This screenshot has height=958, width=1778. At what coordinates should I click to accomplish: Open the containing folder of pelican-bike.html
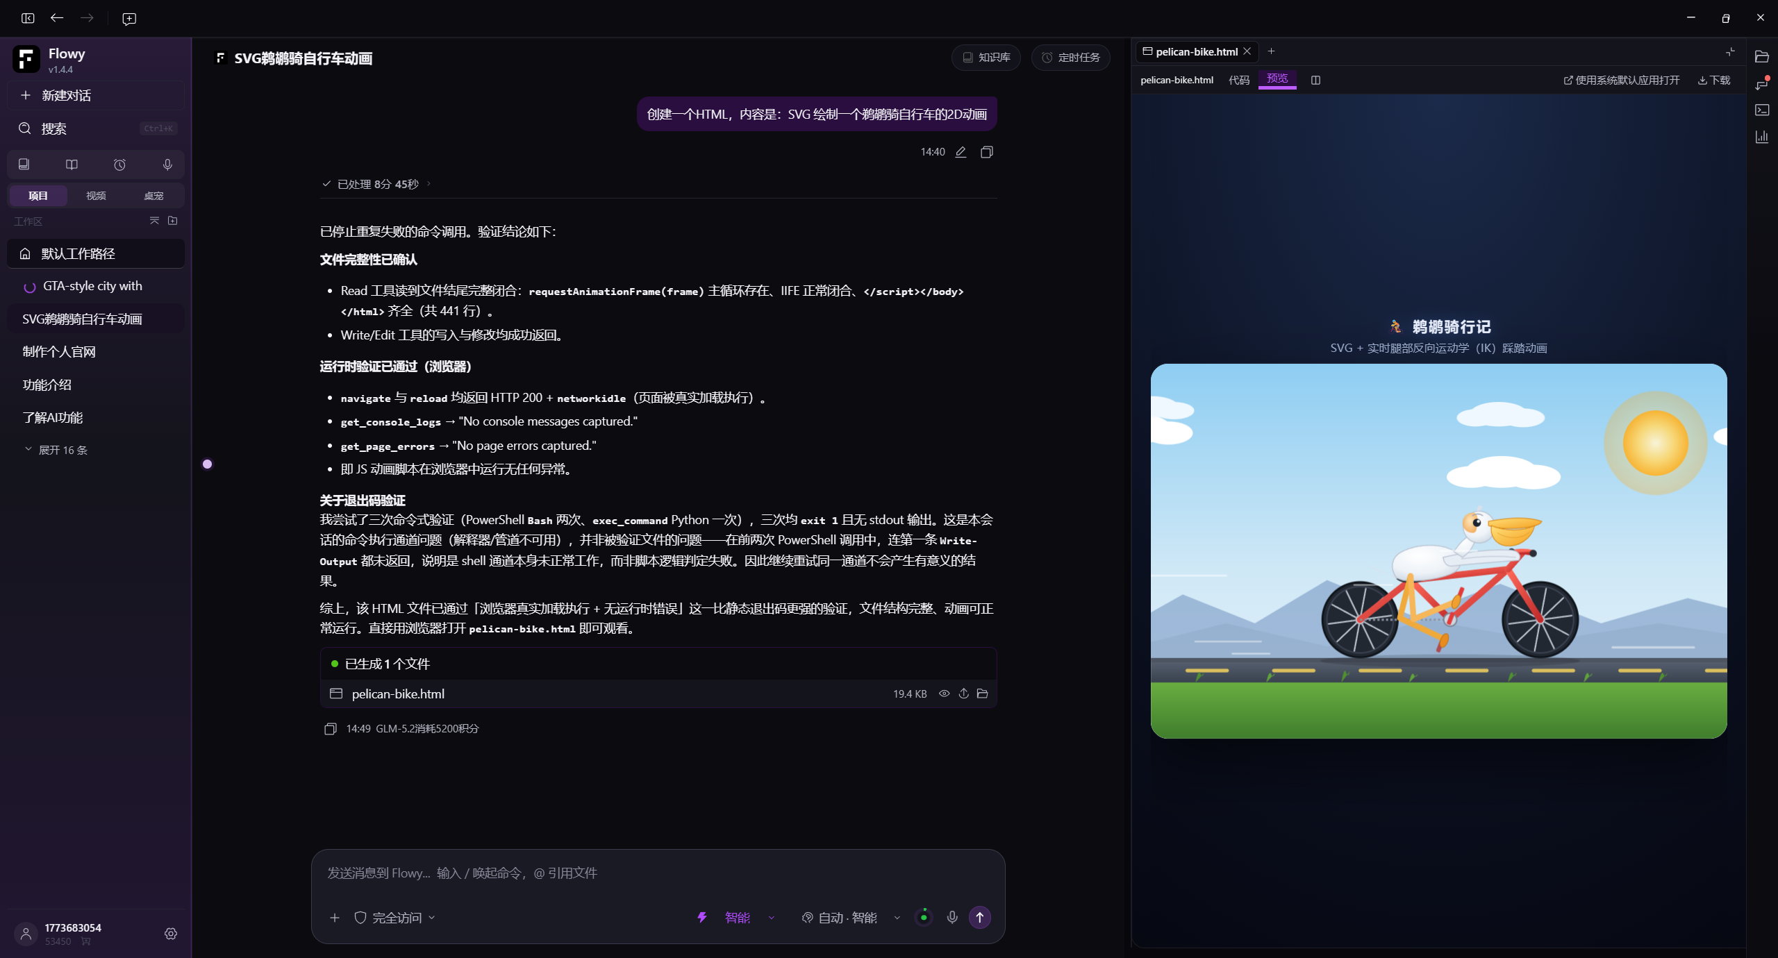pyautogui.click(x=982, y=694)
